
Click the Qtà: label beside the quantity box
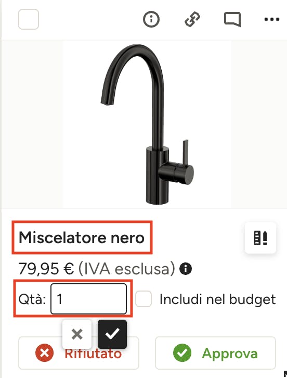tap(32, 299)
